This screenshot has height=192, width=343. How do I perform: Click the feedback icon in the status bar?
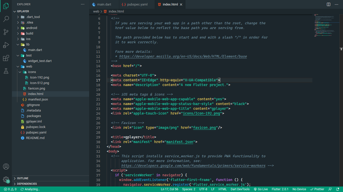point(330,189)
